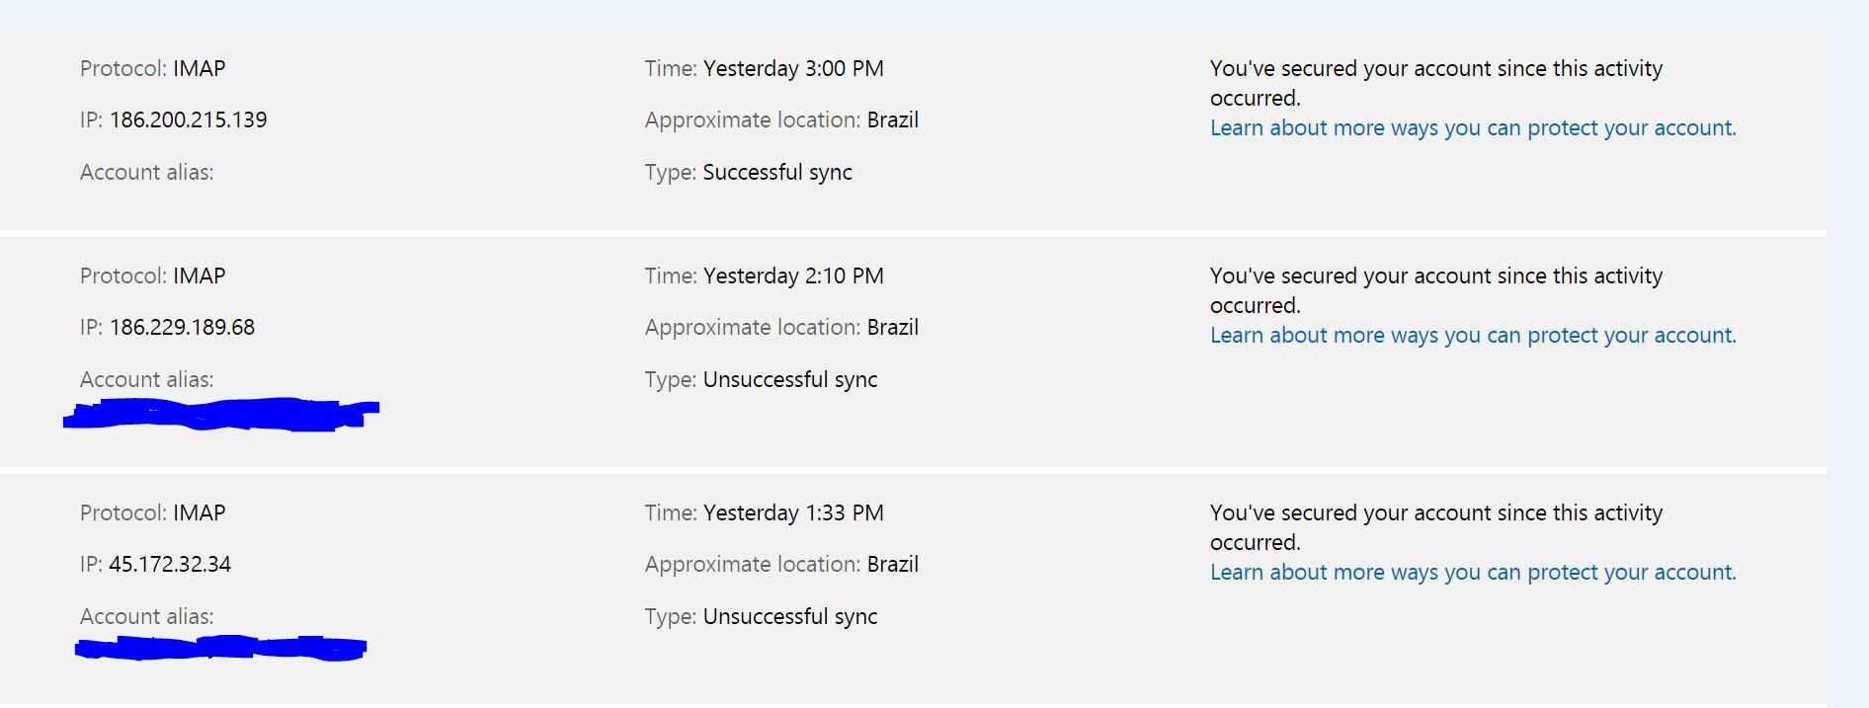Image resolution: width=1869 pixels, height=708 pixels.
Task: Open protect-account link in 2:10 PM activity
Action: pyautogui.click(x=1473, y=336)
